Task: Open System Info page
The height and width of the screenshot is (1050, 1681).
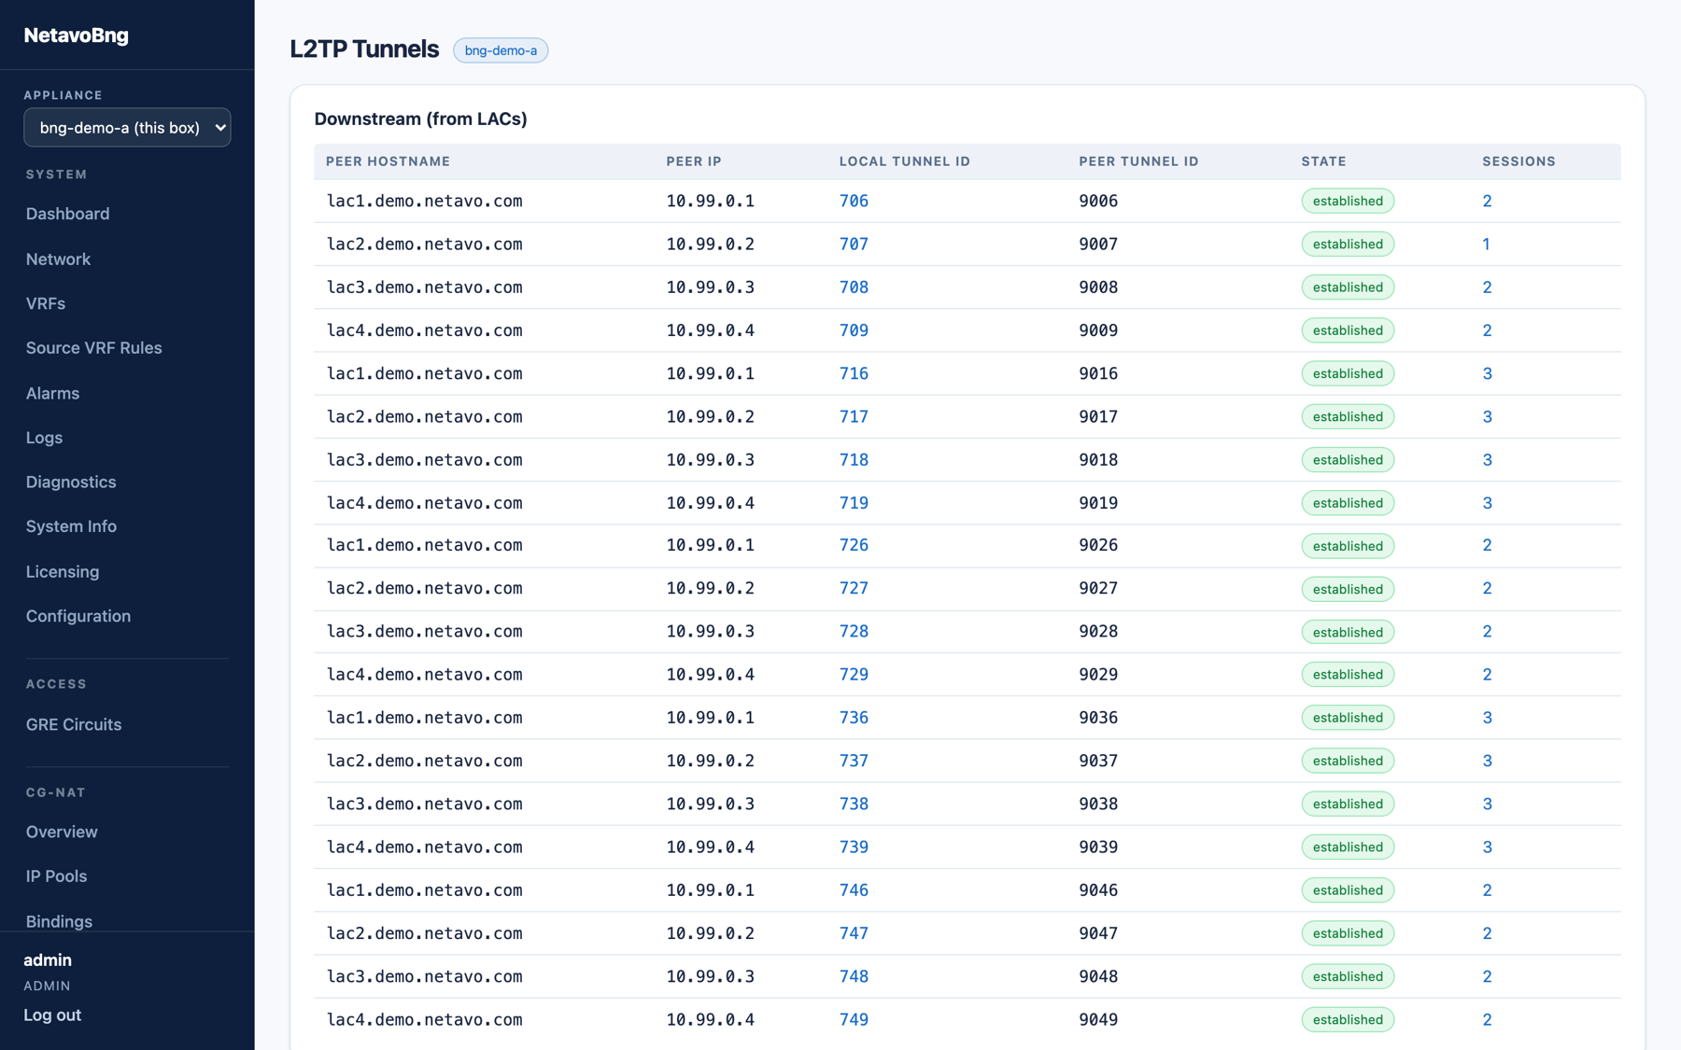Action: tap(71, 526)
